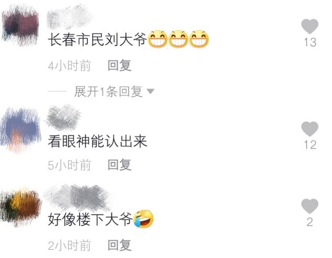Open the first commenter's blurred username
The height and width of the screenshot is (258, 332).
tap(69, 17)
